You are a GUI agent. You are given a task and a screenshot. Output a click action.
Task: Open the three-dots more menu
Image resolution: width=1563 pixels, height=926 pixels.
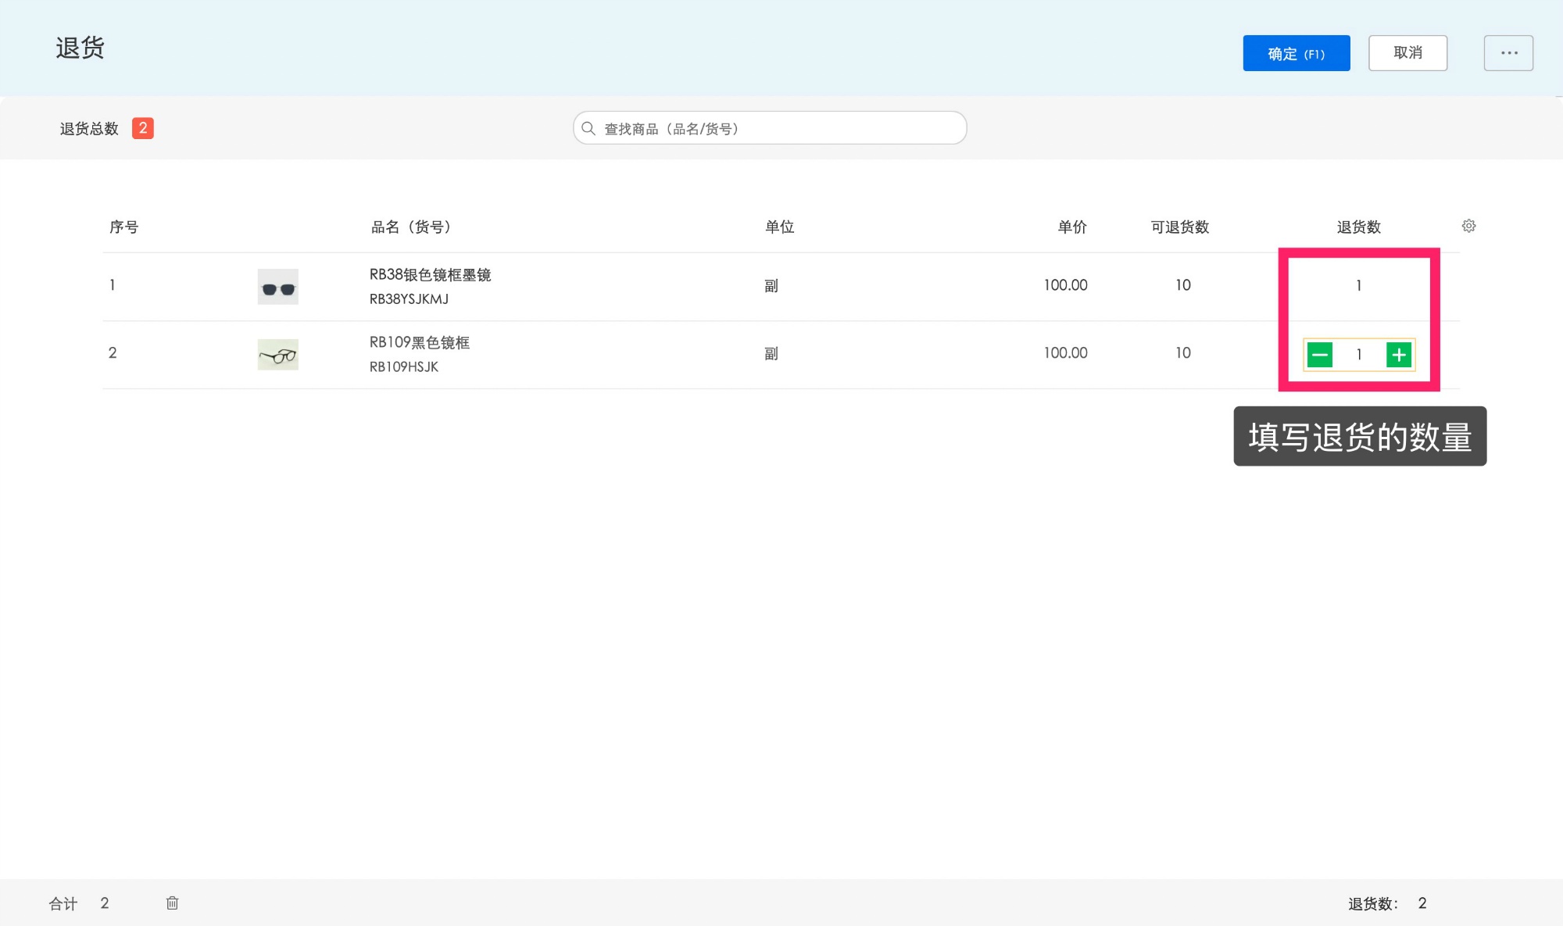coord(1508,53)
